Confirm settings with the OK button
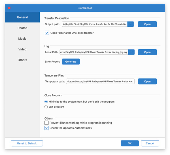This screenshot has height=155, width=170. coord(129,143)
